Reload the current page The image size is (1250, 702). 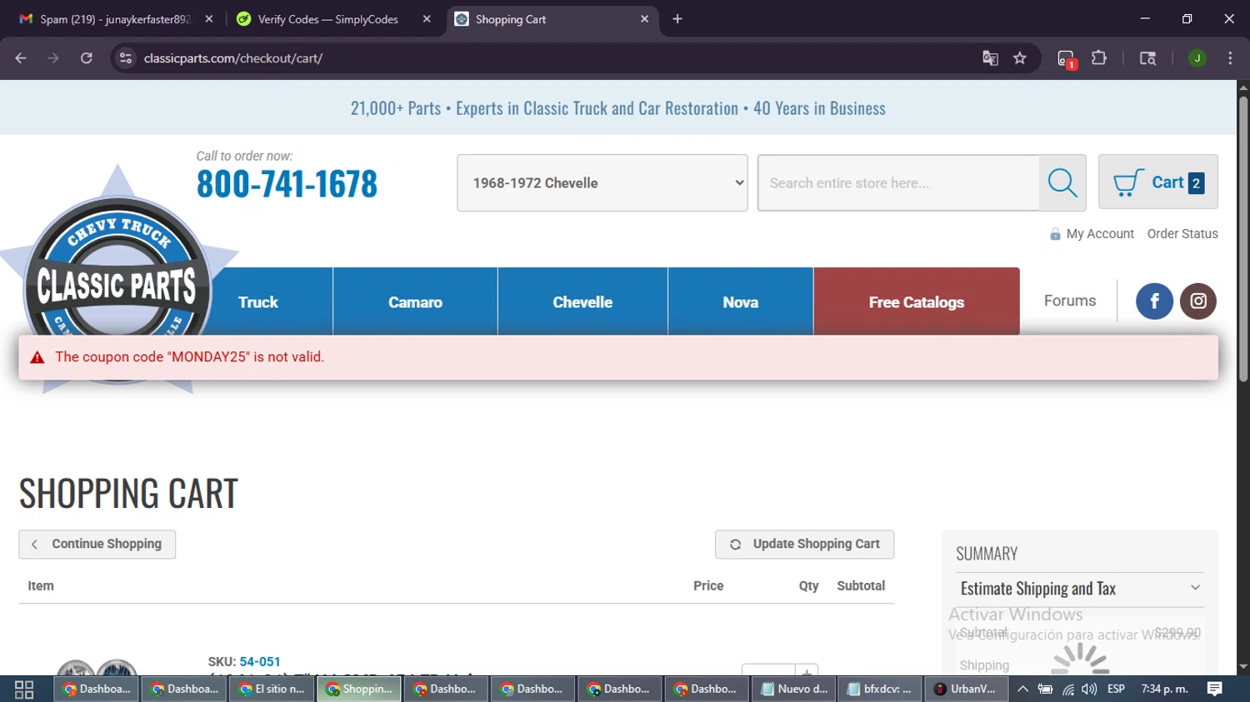(87, 58)
